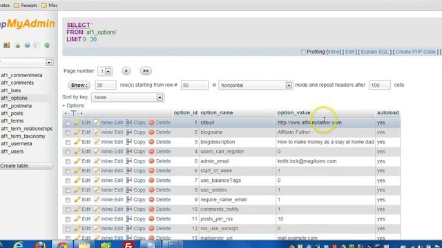442x248 pixels.
Task: Enable the Profiling checkbox
Action: click(x=303, y=52)
